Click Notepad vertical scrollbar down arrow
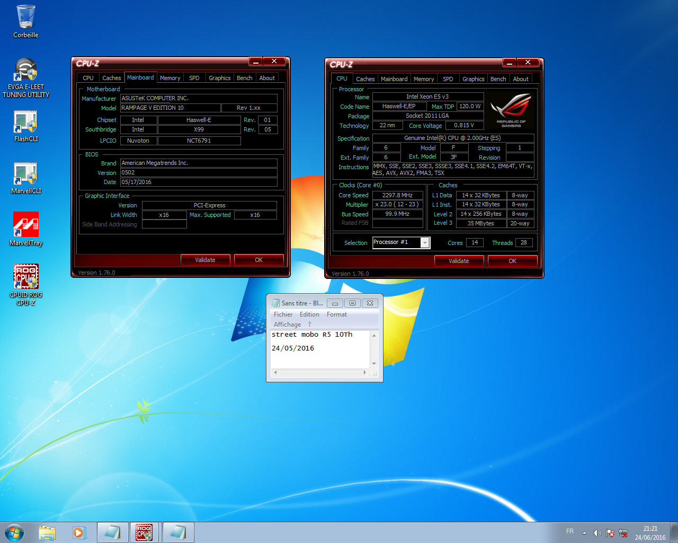 [x=374, y=363]
